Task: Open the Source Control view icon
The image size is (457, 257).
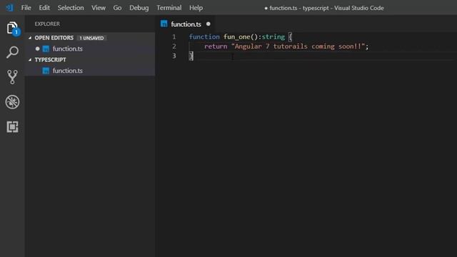Action: tap(13, 77)
